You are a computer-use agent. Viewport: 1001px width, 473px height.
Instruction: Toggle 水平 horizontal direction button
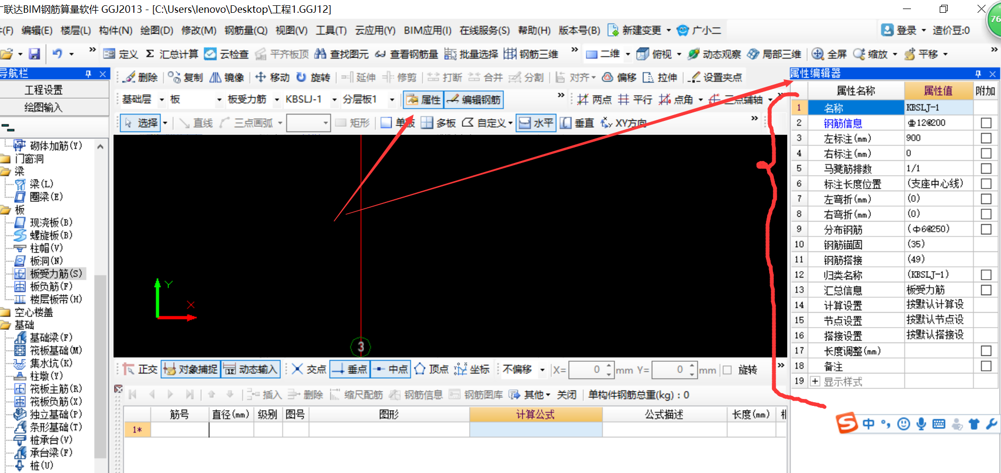[536, 123]
